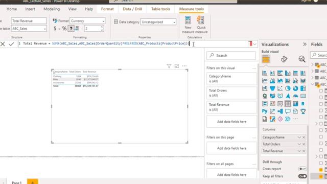Select the Map globe visual

(265, 96)
